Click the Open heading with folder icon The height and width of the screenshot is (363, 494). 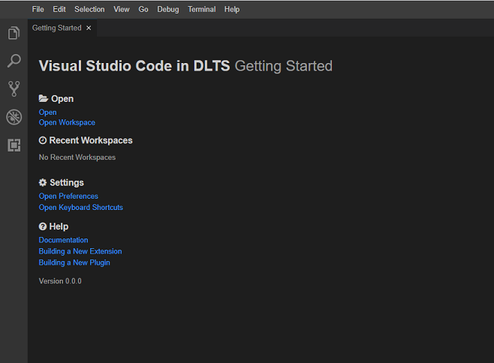56,99
